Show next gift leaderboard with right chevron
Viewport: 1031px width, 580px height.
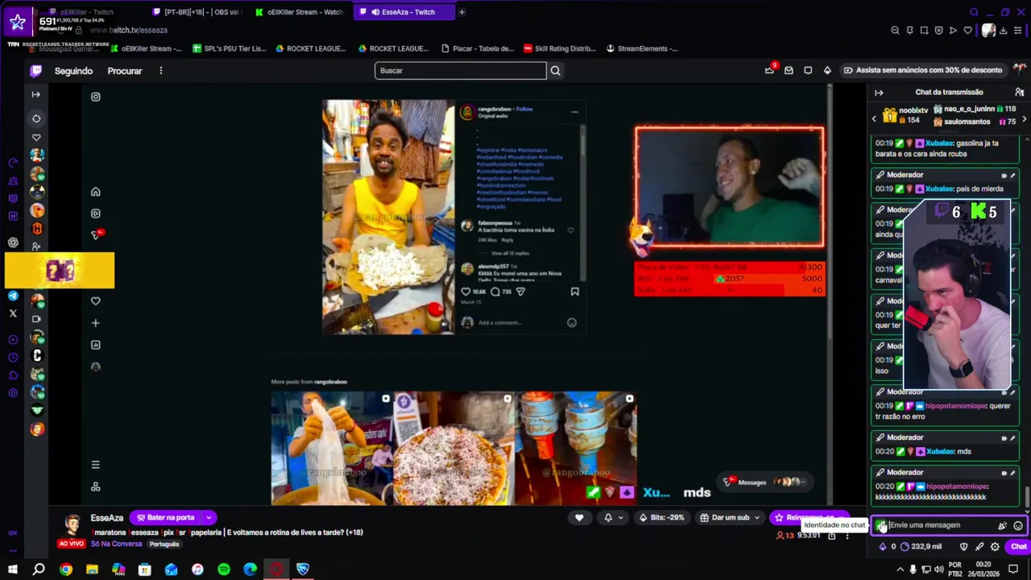1024,119
